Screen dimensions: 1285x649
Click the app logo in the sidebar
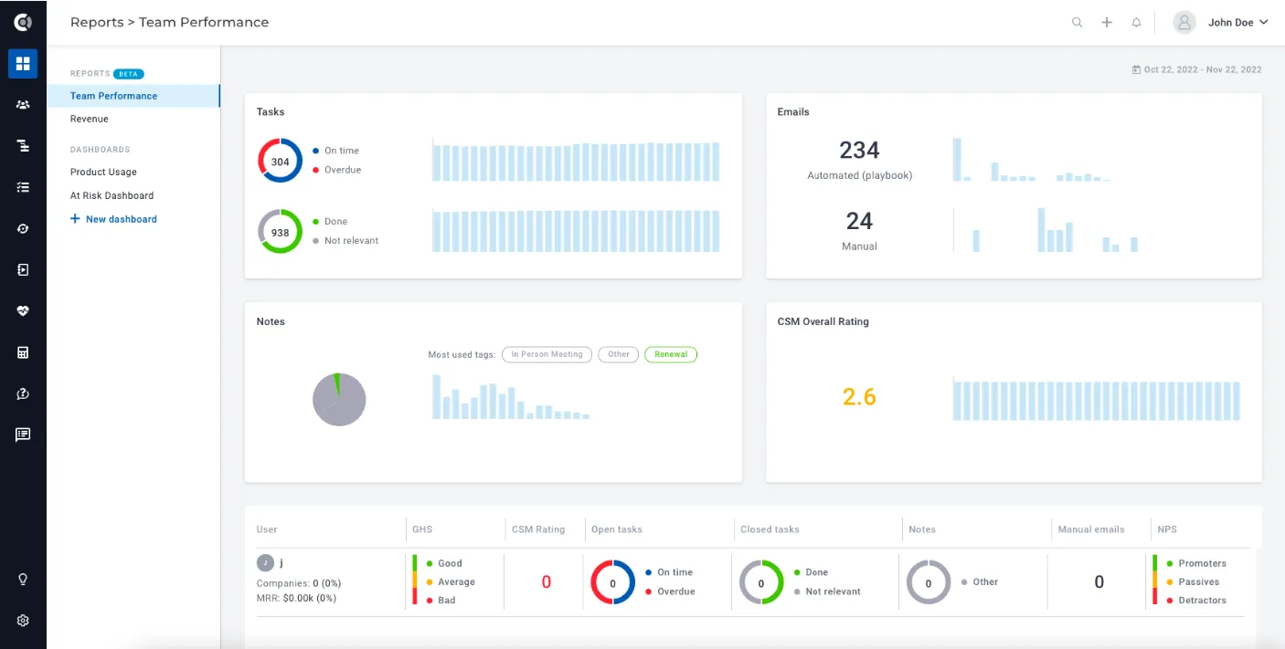click(23, 22)
